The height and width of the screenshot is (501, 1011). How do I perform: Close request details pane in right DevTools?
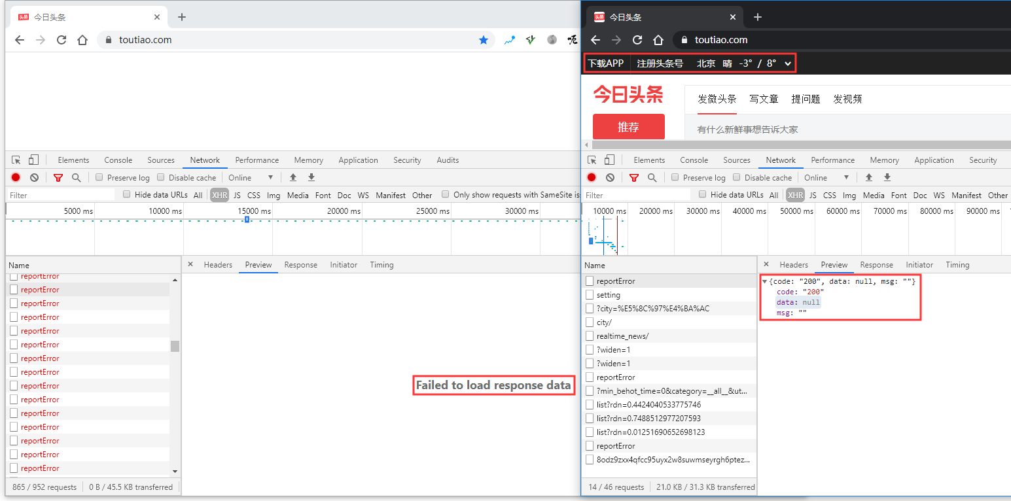(766, 264)
